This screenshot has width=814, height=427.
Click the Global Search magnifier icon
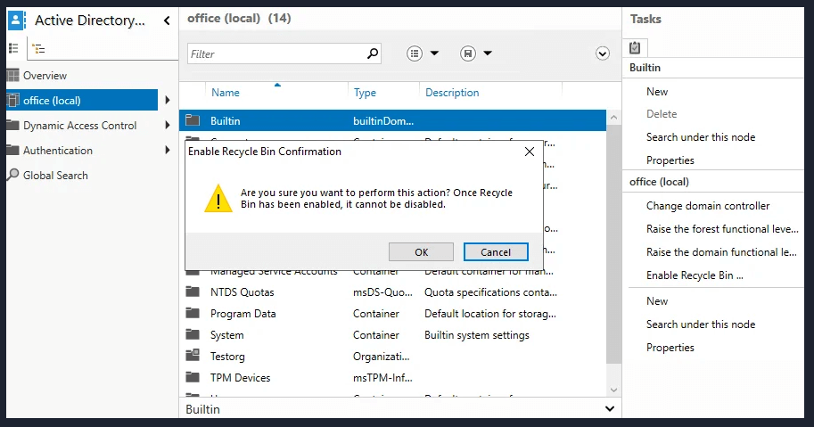click(x=13, y=175)
